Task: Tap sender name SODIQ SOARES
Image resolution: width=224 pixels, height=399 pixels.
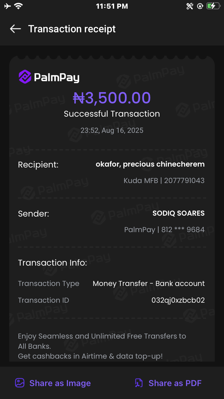Action: point(178,213)
